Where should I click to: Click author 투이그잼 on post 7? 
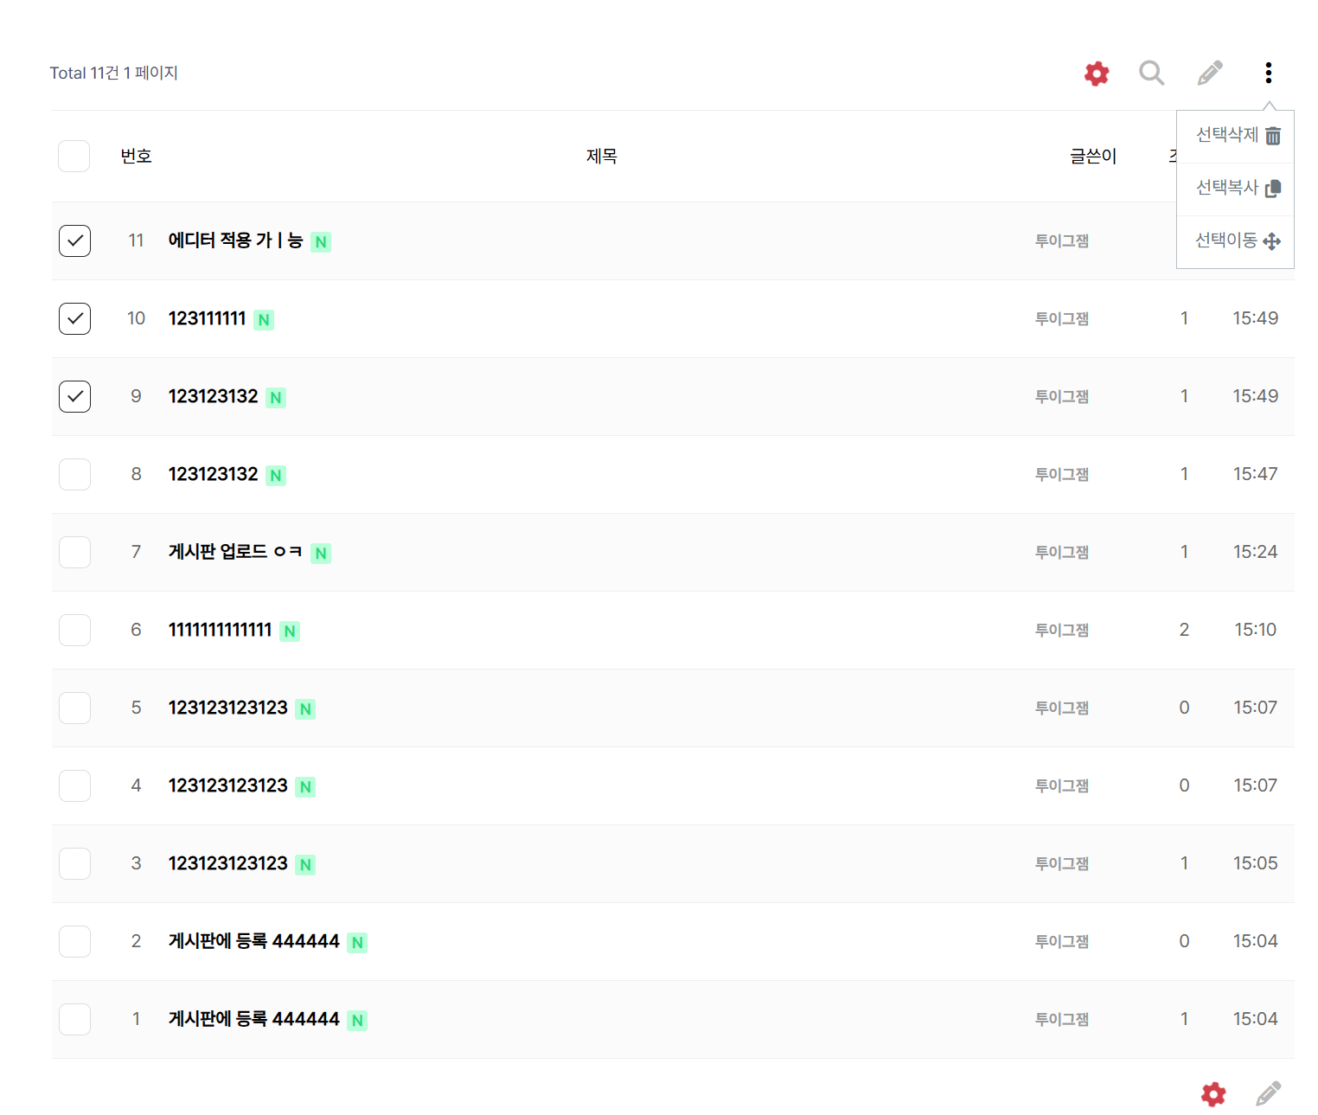[1062, 553]
